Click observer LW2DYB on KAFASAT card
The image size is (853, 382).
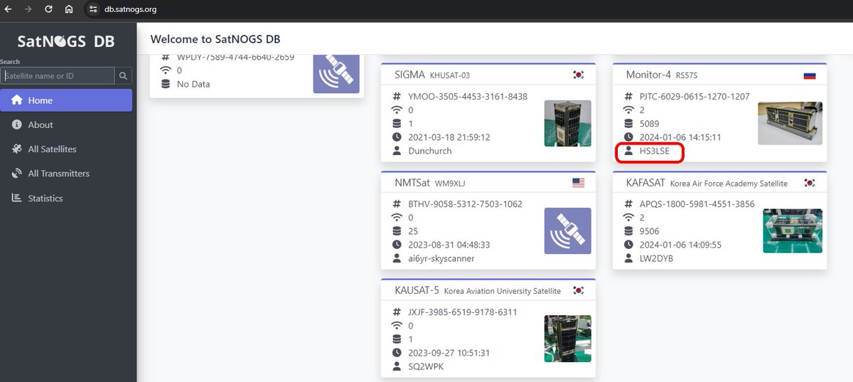656,259
